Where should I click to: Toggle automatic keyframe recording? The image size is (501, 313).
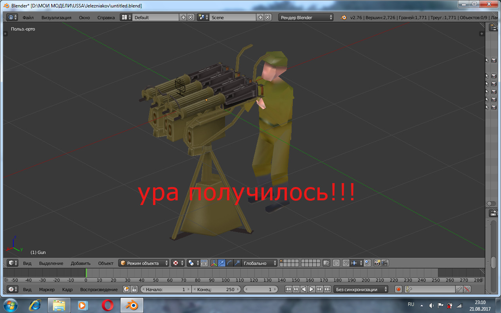pos(398,289)
